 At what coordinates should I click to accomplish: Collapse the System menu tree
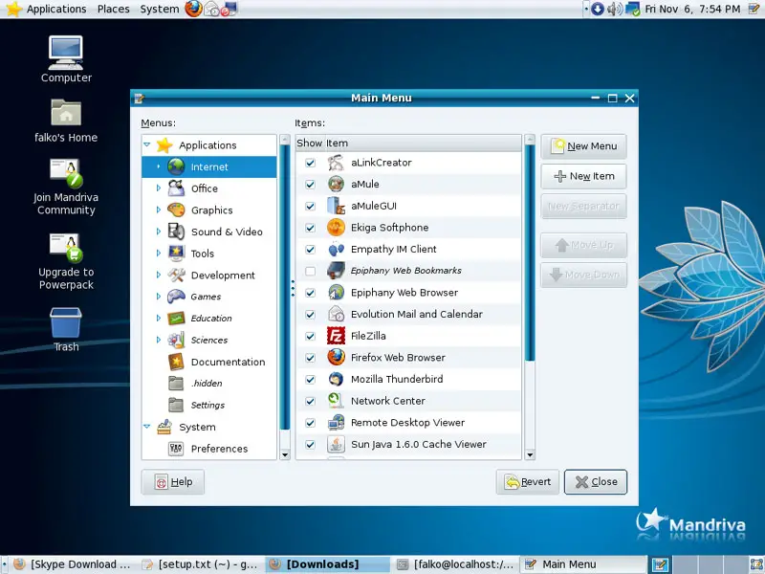coord(147,427)
